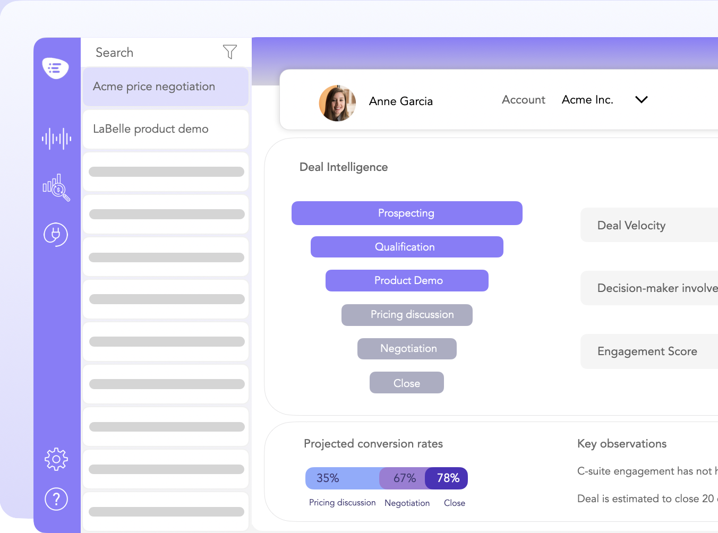Viewport: 718px width, 533px height.
Task: Click the Acme Inc. account name
Action: click(x=587, y=100)
